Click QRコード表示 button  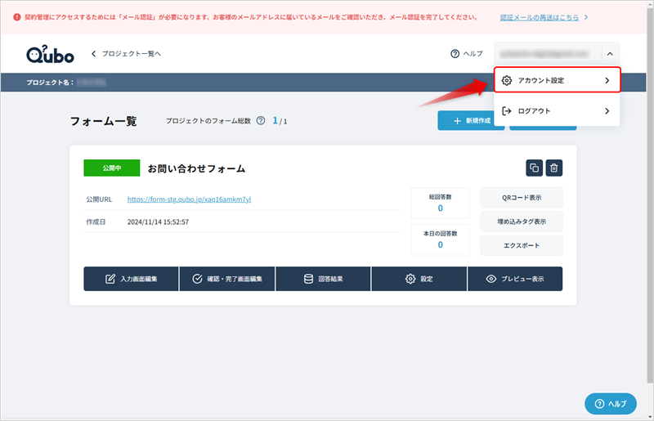point(522,197)
